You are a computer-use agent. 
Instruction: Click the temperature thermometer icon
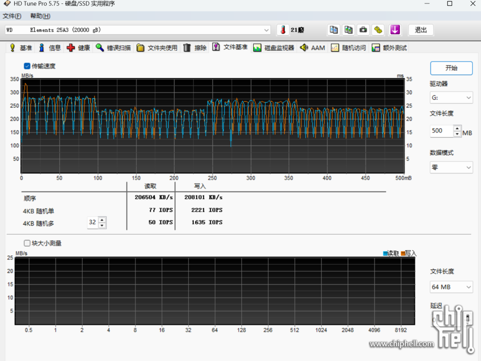point(283,30)
